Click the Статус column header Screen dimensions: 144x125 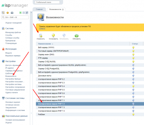[x=135, y=44]
